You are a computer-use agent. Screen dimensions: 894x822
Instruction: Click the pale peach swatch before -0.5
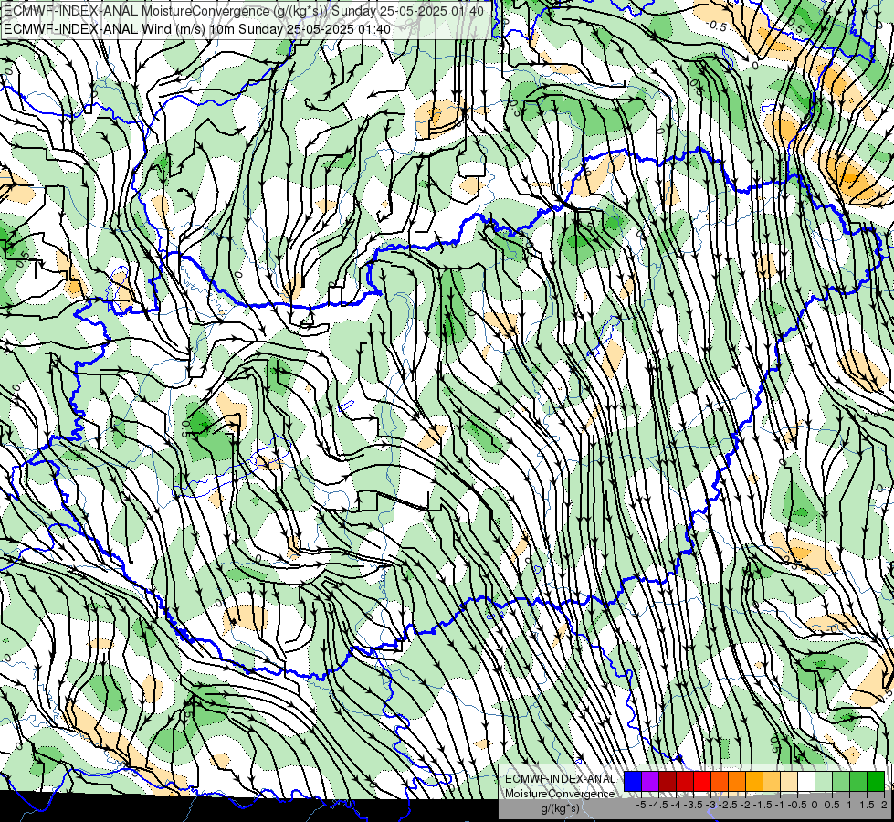(x=788, y=781)
